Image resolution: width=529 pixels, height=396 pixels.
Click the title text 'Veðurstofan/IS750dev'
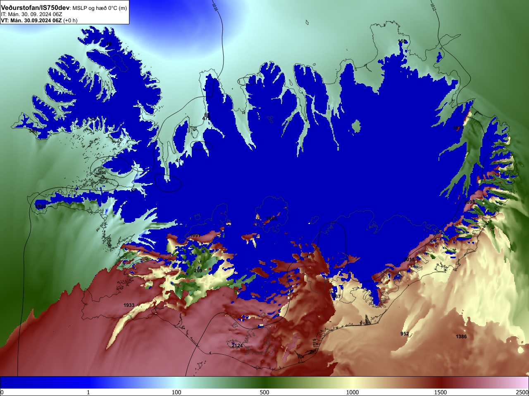[x=35, y=8]
